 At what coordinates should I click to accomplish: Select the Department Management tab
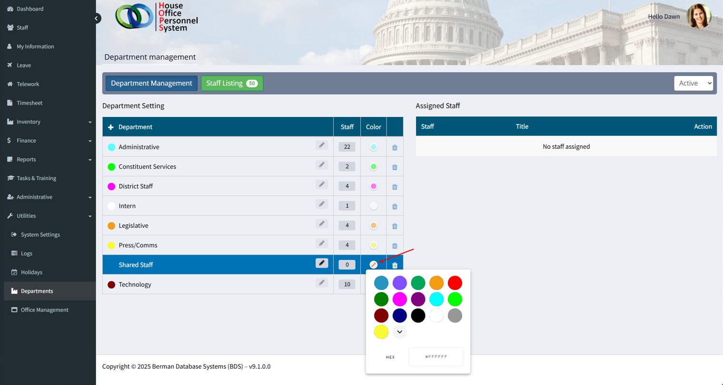(x=151, y=83)
